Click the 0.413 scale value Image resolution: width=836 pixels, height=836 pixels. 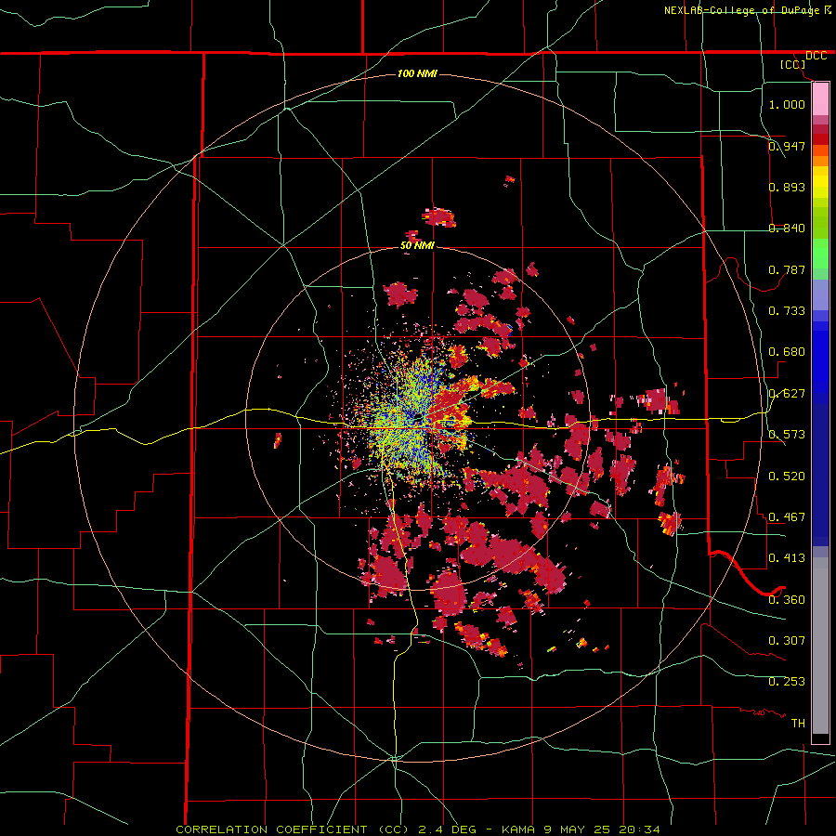click(x=787, y=558)
